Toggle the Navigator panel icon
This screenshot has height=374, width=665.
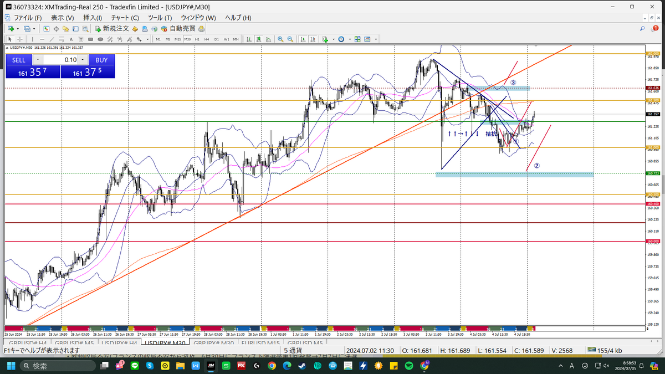coord(65,28)
